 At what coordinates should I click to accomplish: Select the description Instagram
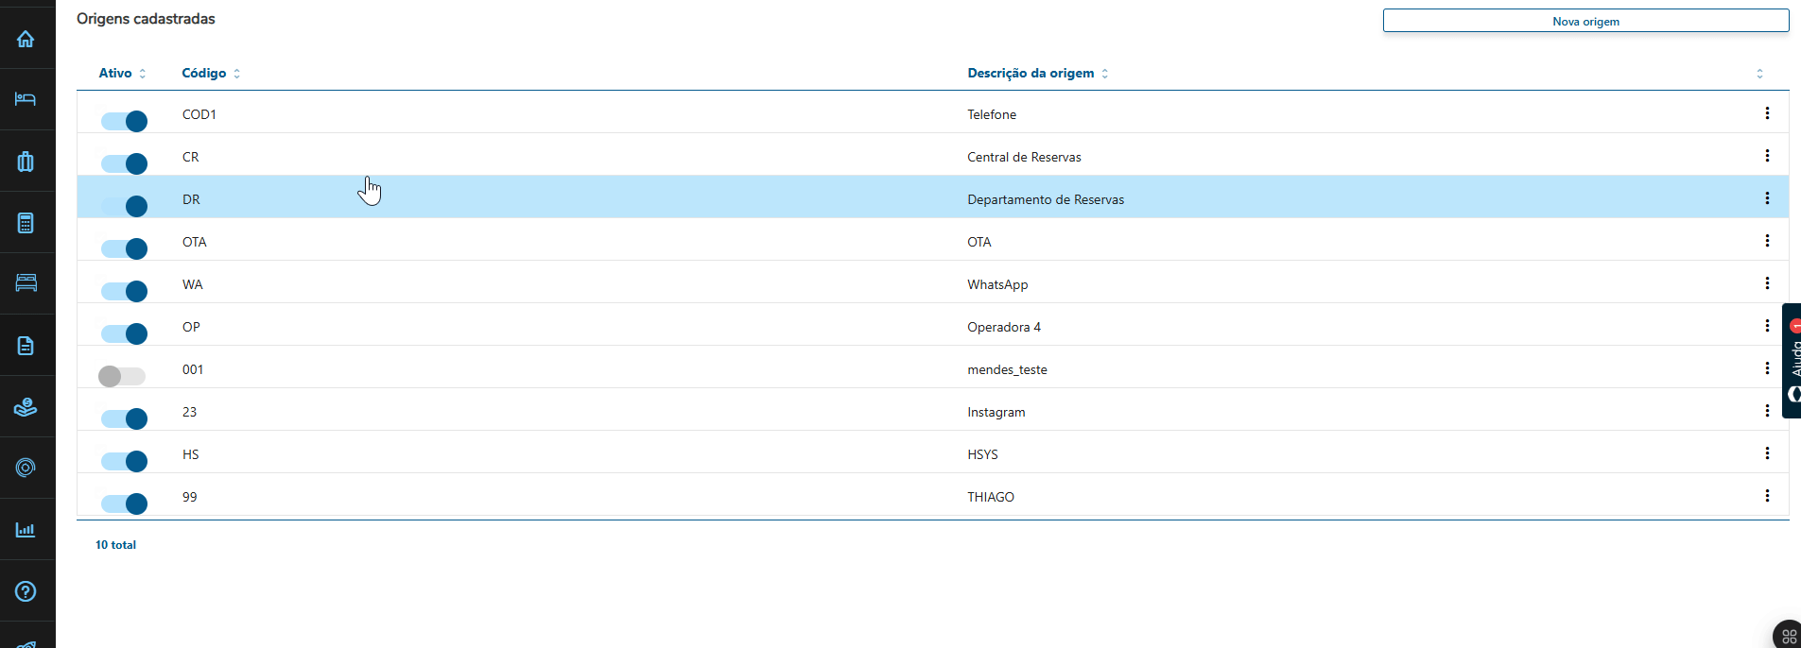[x=996, y=412]
